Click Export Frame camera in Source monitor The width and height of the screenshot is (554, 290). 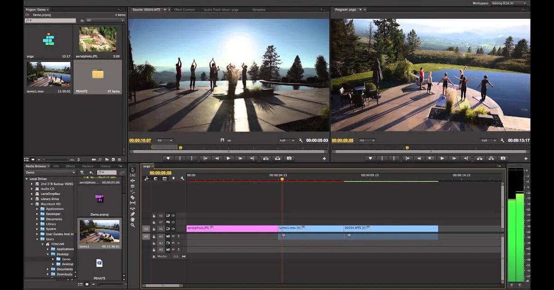coord(289,158)
